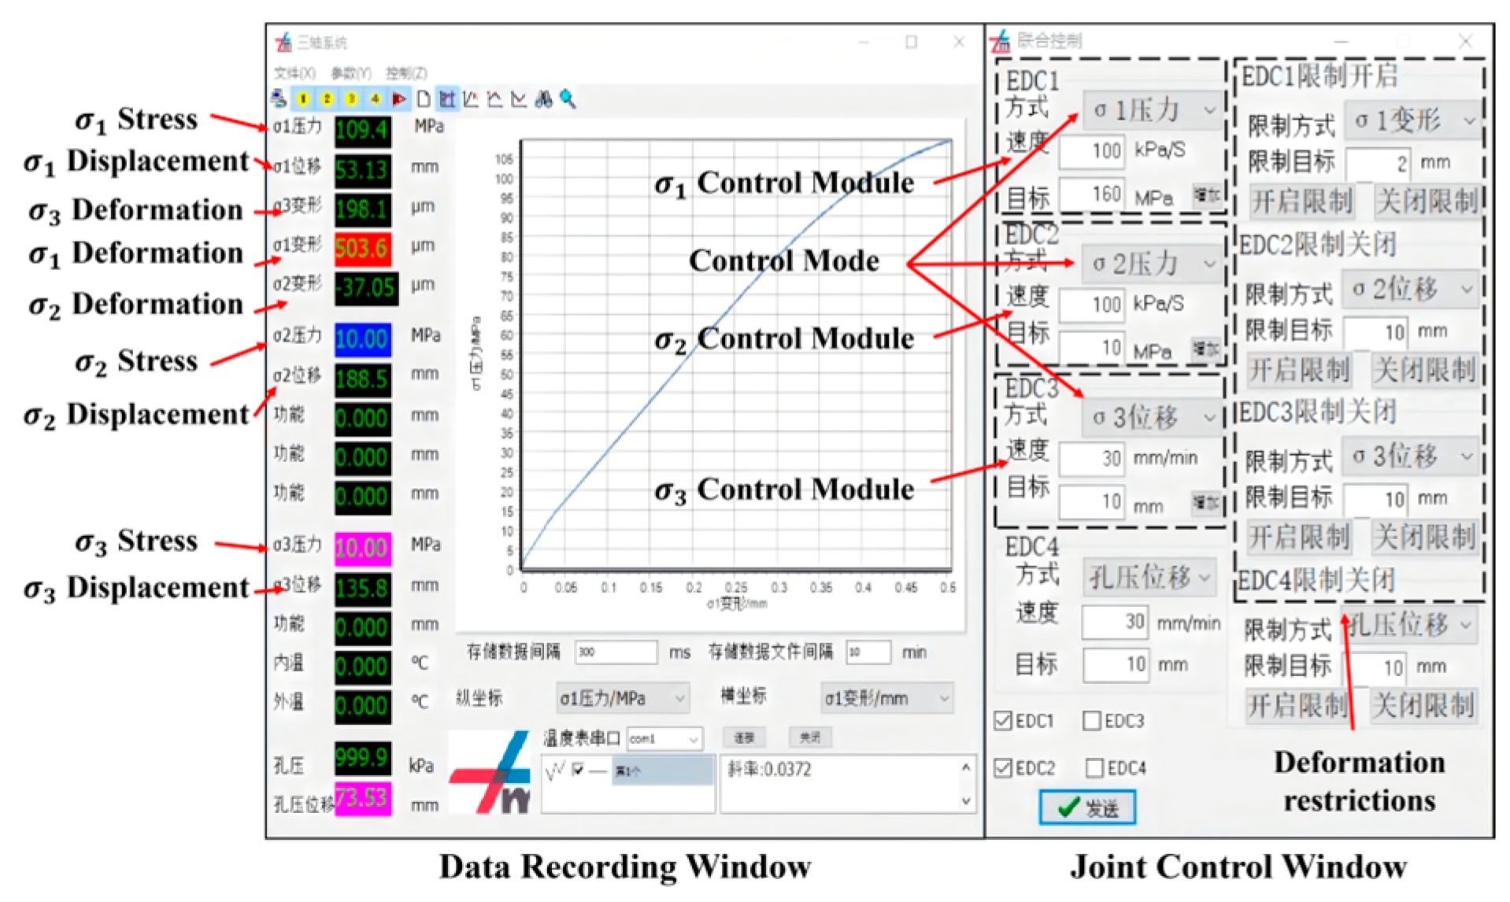Viewport: 1510px width, 902px height.
Task: Click the EDC3 速度 30 mm/min field
Action: point(1092,459)
